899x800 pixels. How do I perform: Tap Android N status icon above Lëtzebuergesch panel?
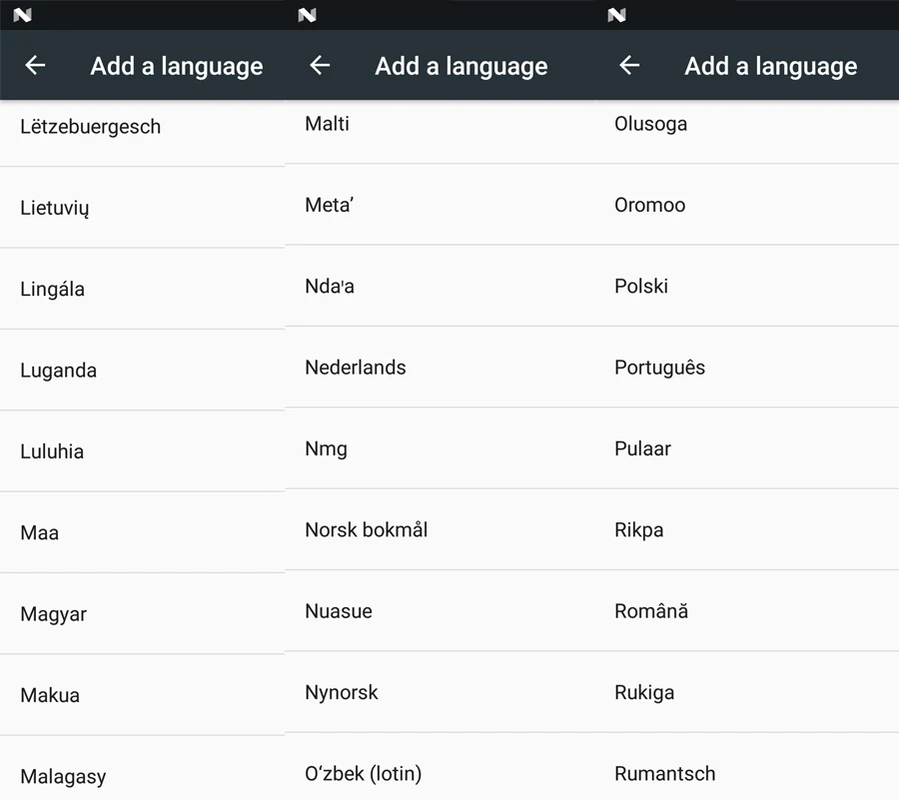click(x=22, y=15)
